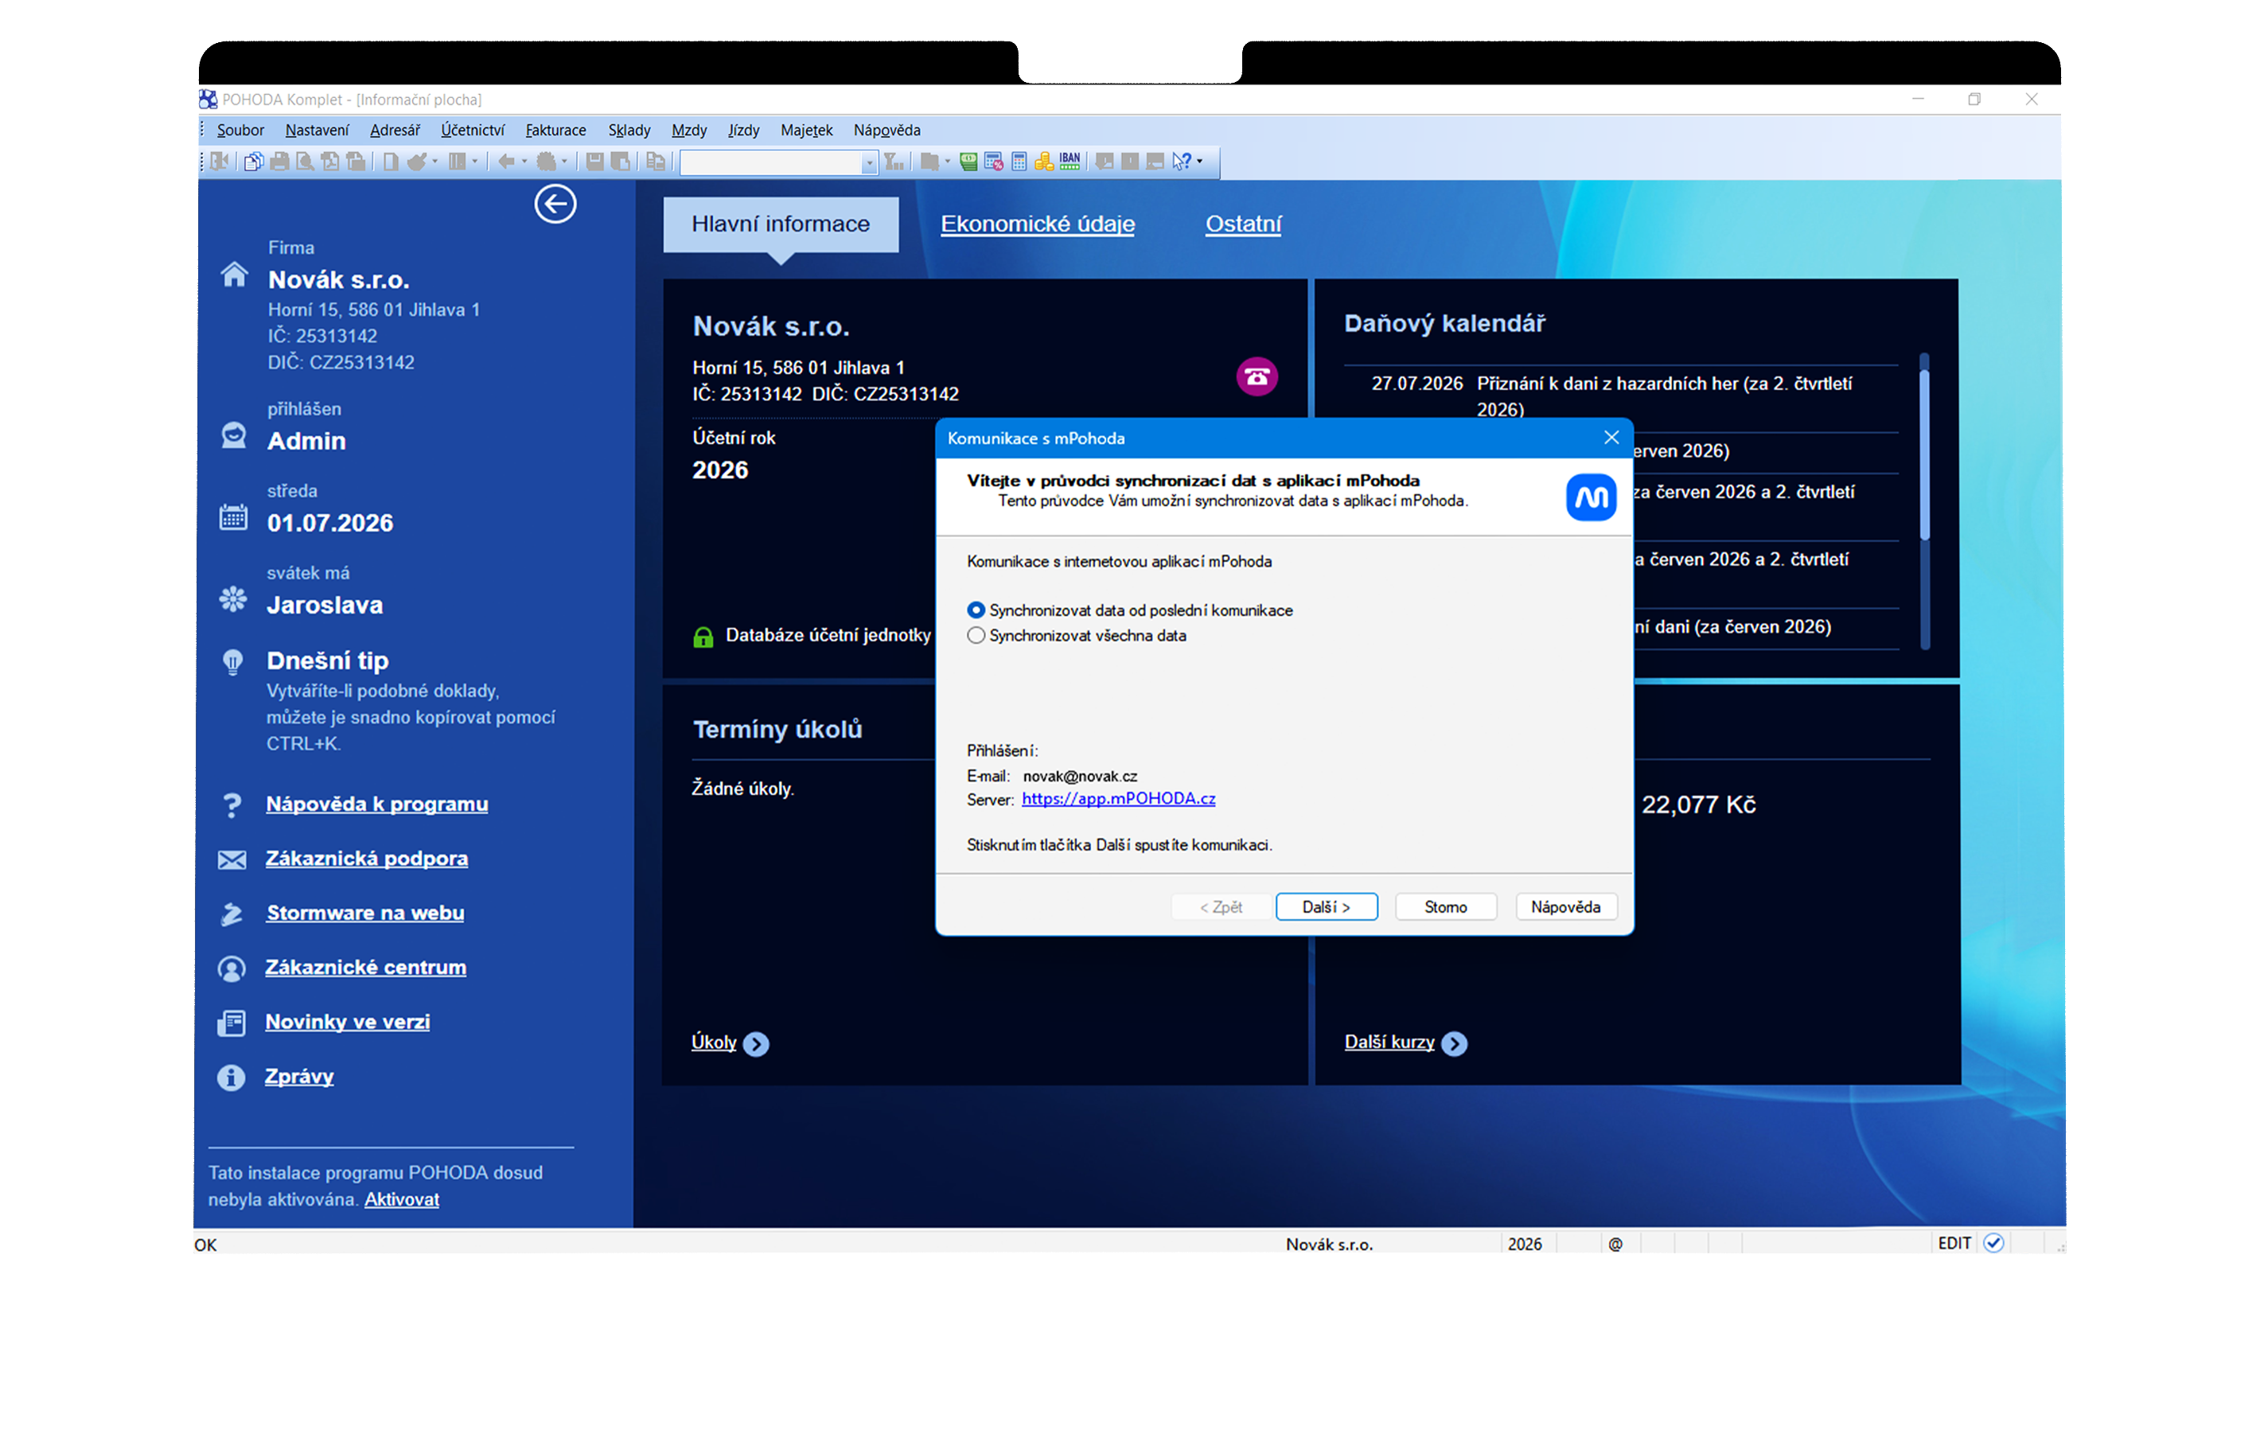Click the save diskette toolbar icon

(595, 162)
